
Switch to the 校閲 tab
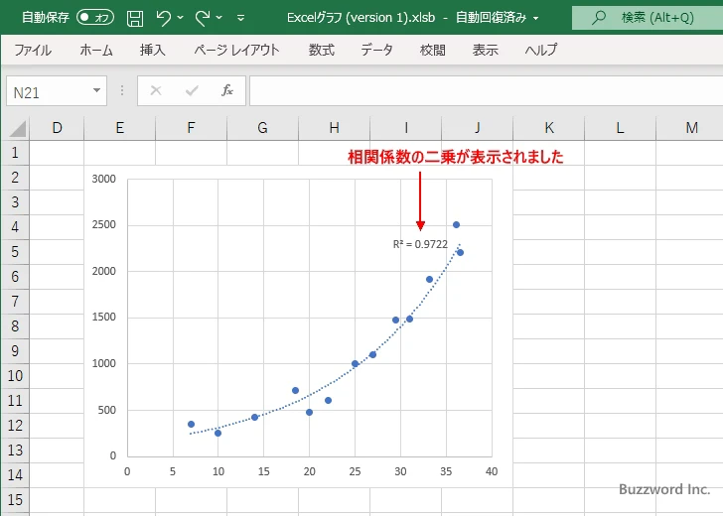point(433,50)
